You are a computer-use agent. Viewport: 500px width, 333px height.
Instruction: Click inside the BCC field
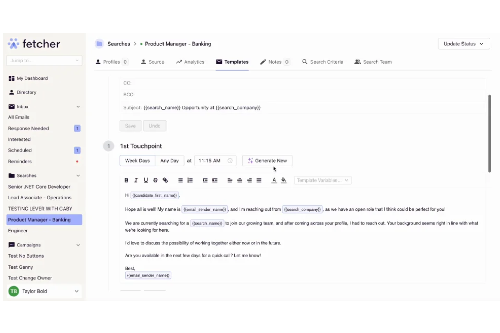click(x=236, y=95)
